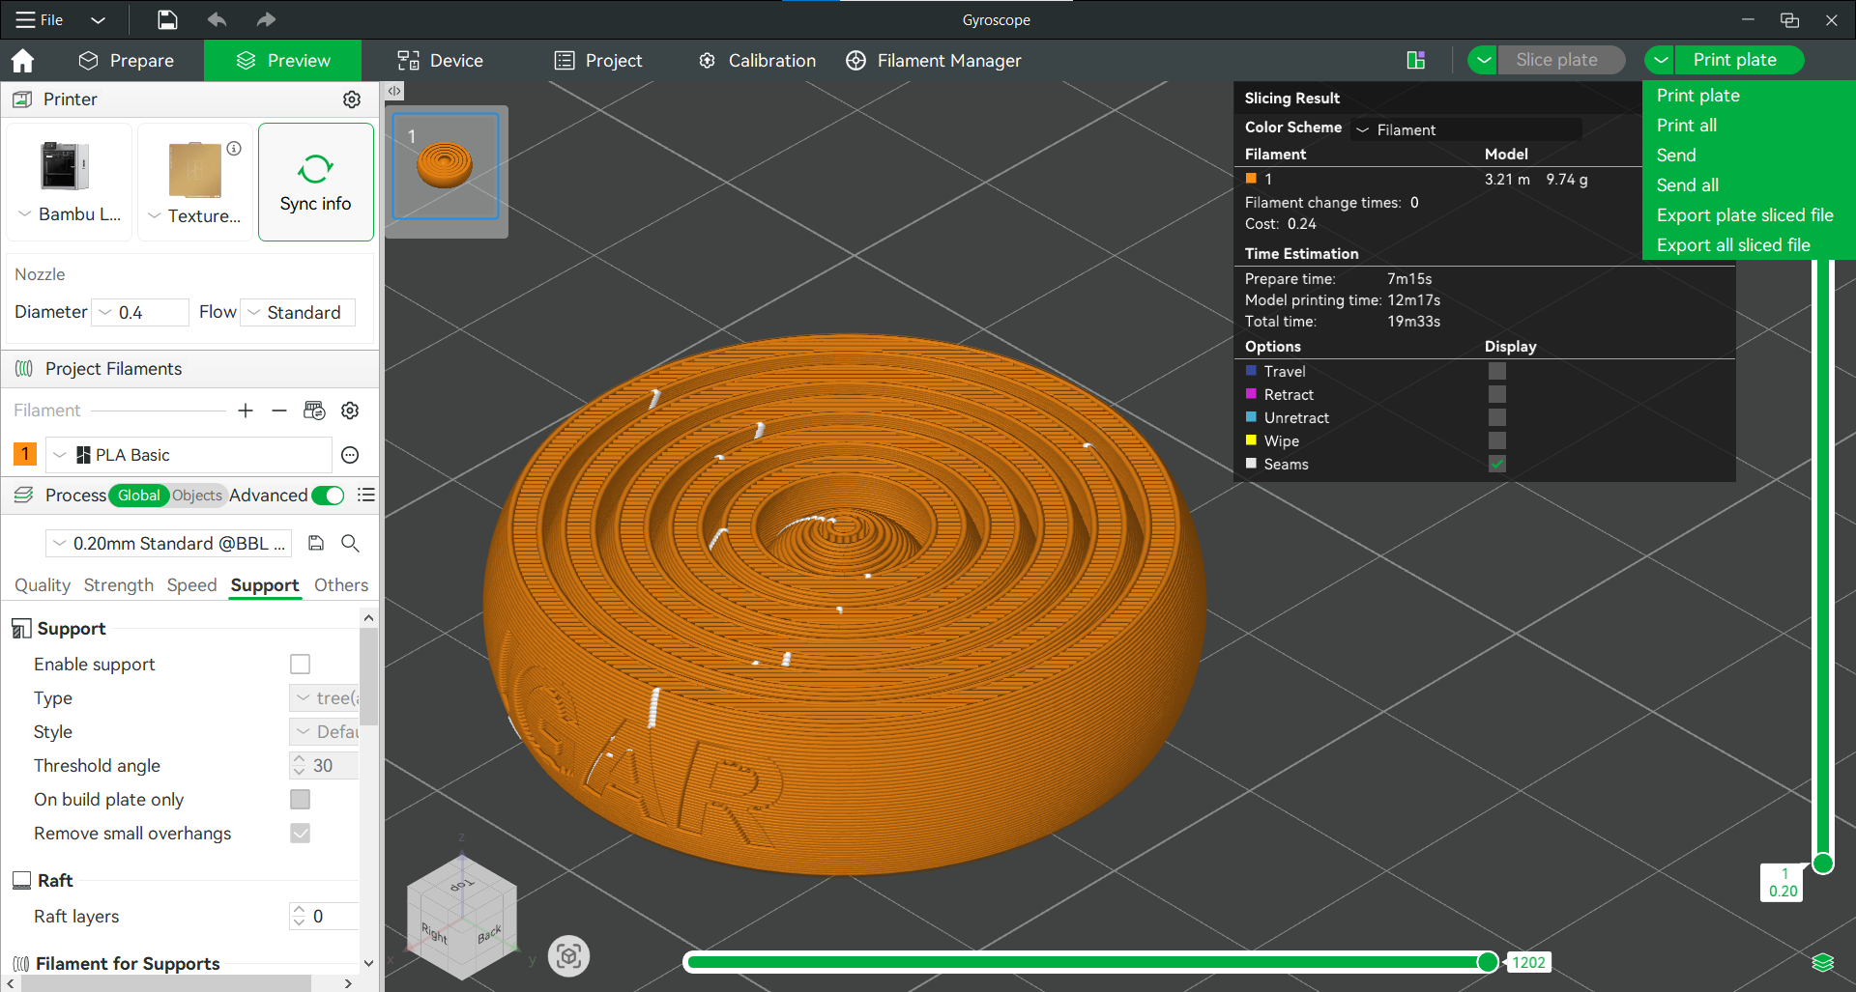This screenshot has width=1856, height=992.
Task: Click the filament 1 orange color swatch
Action: point(25,454)
